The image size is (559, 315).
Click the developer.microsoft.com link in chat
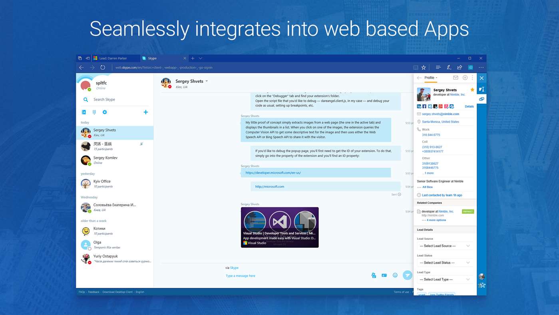click(273, 173)
